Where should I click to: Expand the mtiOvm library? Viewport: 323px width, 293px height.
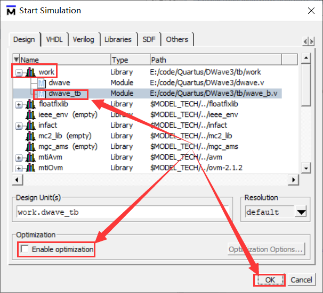coord(19,169)
